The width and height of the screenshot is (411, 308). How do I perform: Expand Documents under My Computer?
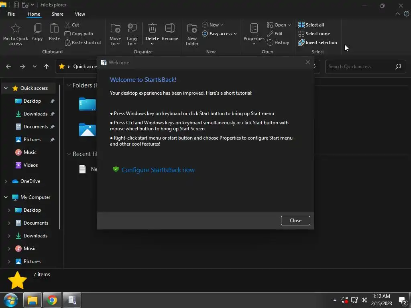click(9, 223)
